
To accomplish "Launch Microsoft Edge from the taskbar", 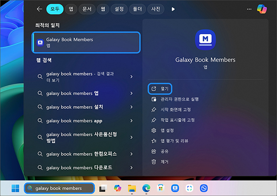I will pos(146,188).
